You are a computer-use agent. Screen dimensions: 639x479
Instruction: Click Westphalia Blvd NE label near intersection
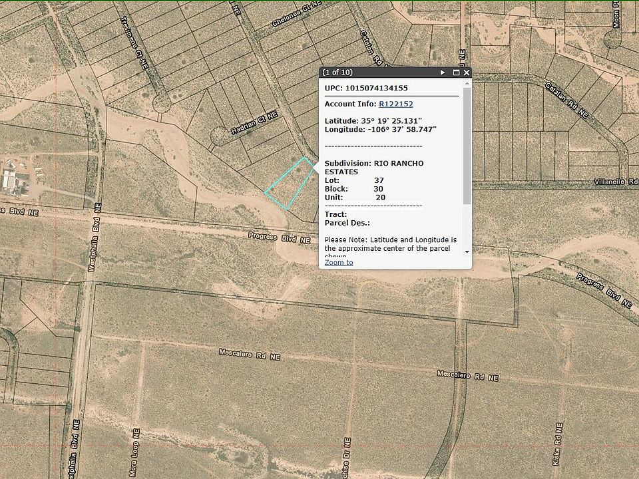[94, 237]
